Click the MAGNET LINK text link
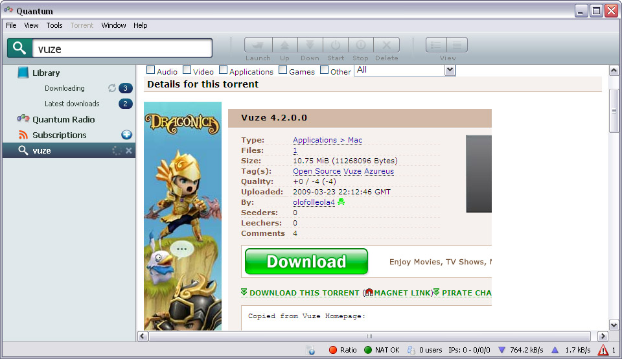This screenshot has width=622, height=359. click(x=402, y=293)
